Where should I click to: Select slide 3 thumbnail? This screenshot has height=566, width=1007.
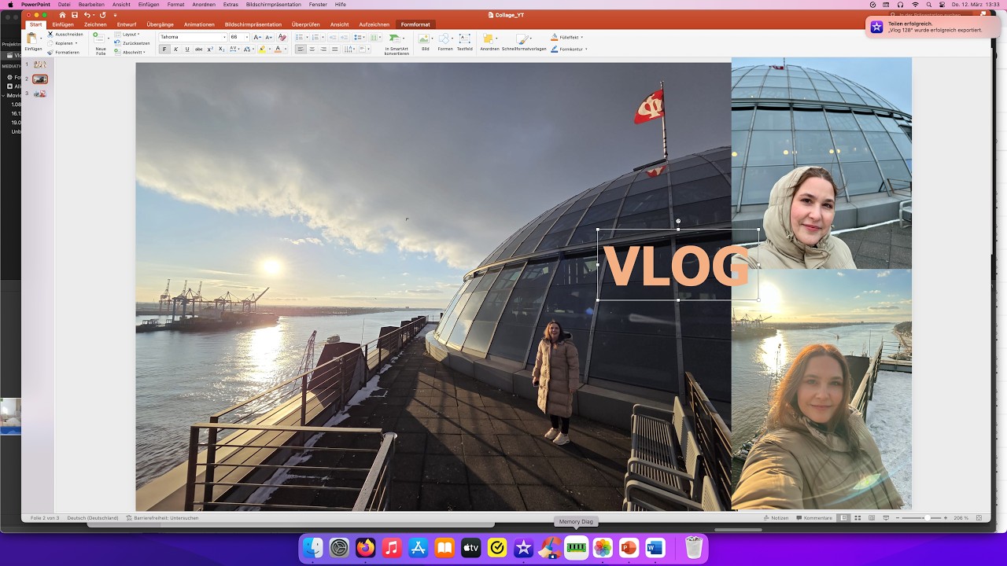coord(40,94)
